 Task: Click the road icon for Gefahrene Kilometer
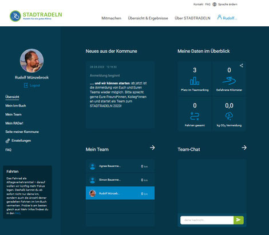[229, 81]
